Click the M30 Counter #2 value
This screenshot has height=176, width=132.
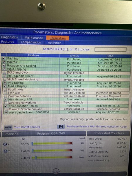click(123, 156)
